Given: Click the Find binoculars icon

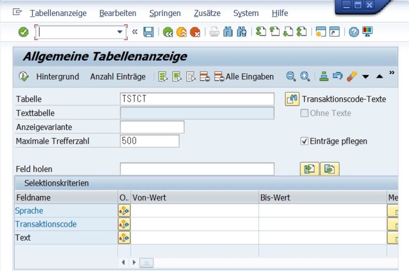Looking at the screenshot, I should 228,32.
